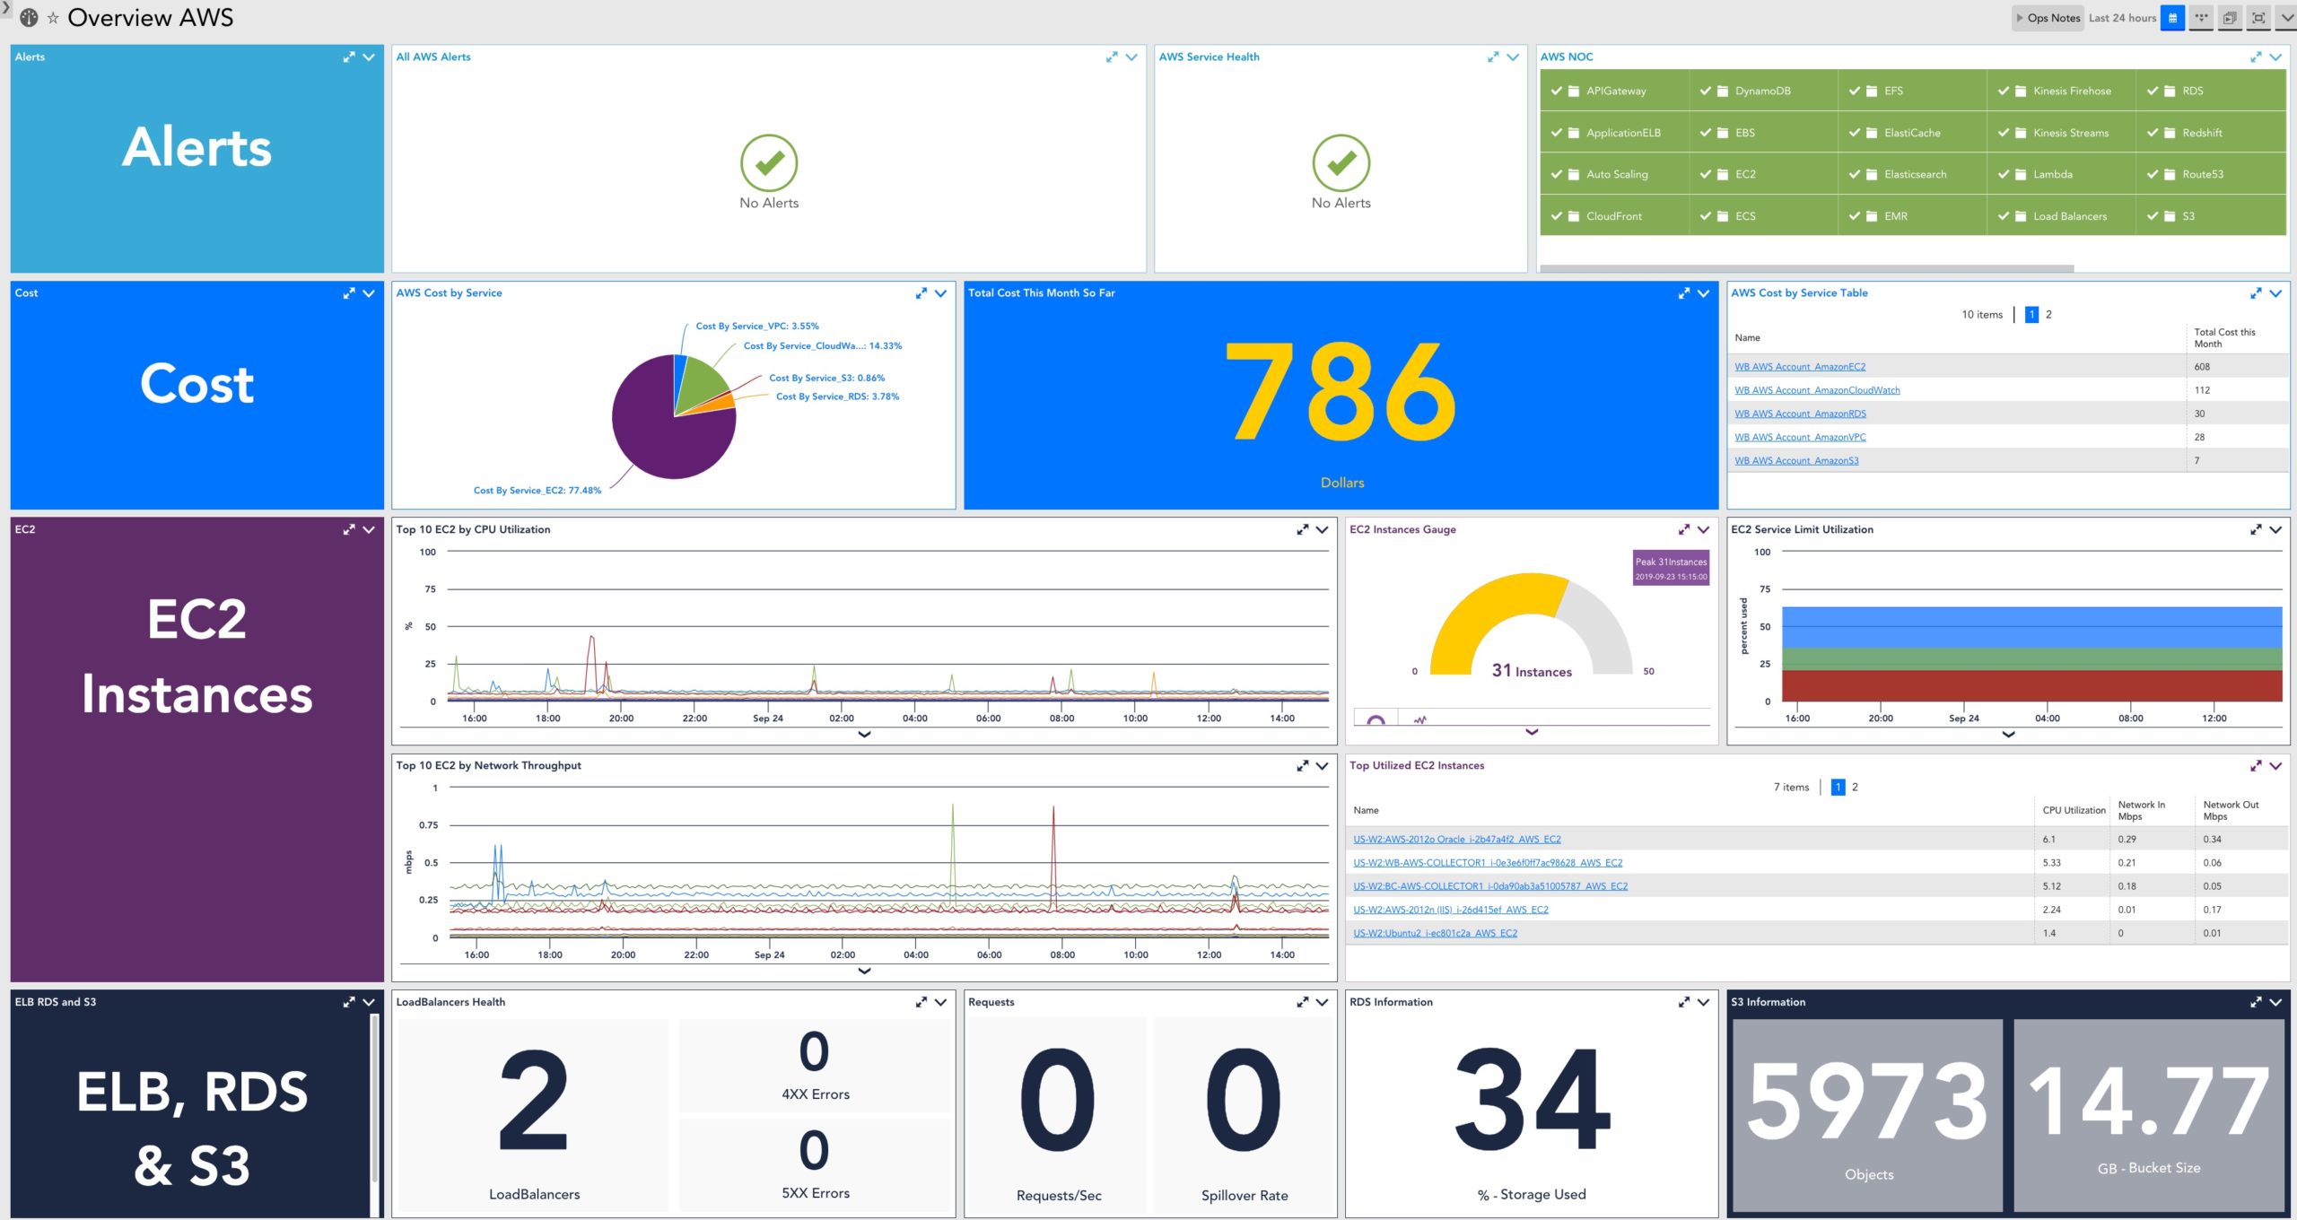The image size is (2297, 1220).
Task: Enter fullscreen via the kiosk icon in the toolbar
Action: (x=2259, y=18)
